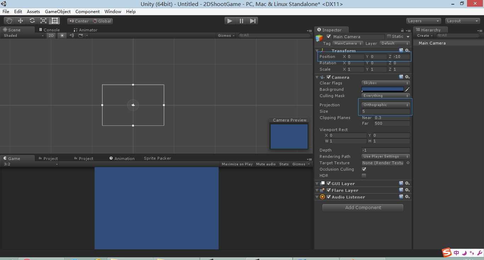Image resolution: width=484 pixels, height=260 pixels.
Task: Click the Scene view search field
Action: tap(275, 35)
